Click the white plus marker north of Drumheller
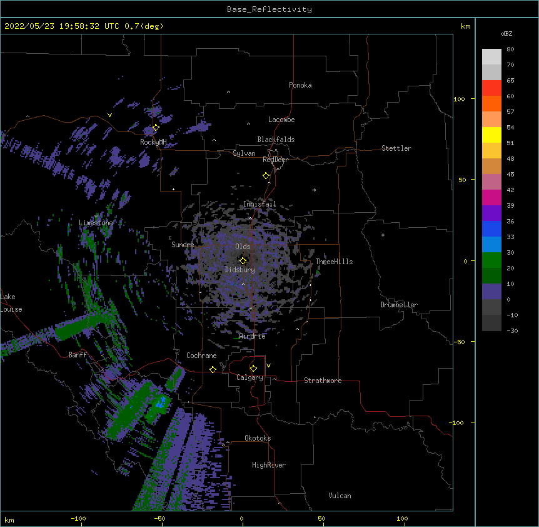 (383, 235)
